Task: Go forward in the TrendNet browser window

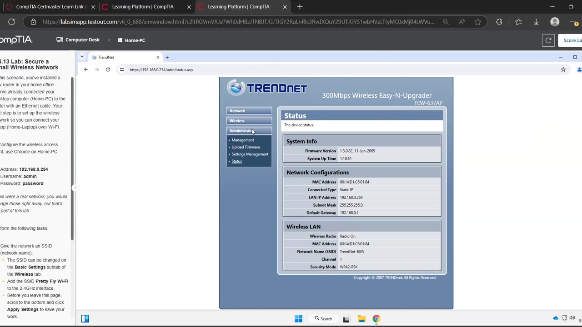Action: click(x=97, y=69)
